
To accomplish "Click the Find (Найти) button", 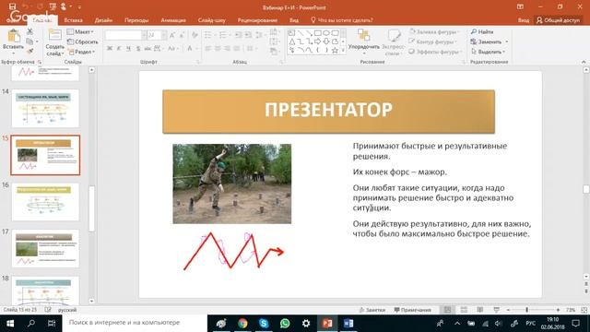I will (482, 32).
